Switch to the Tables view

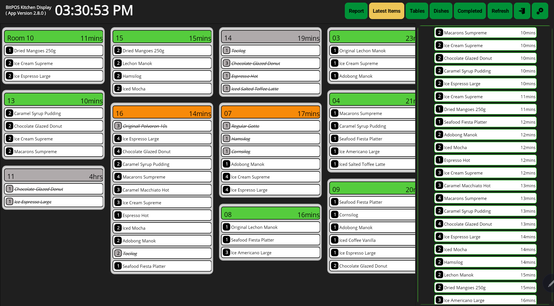click(x=417, y=11)
